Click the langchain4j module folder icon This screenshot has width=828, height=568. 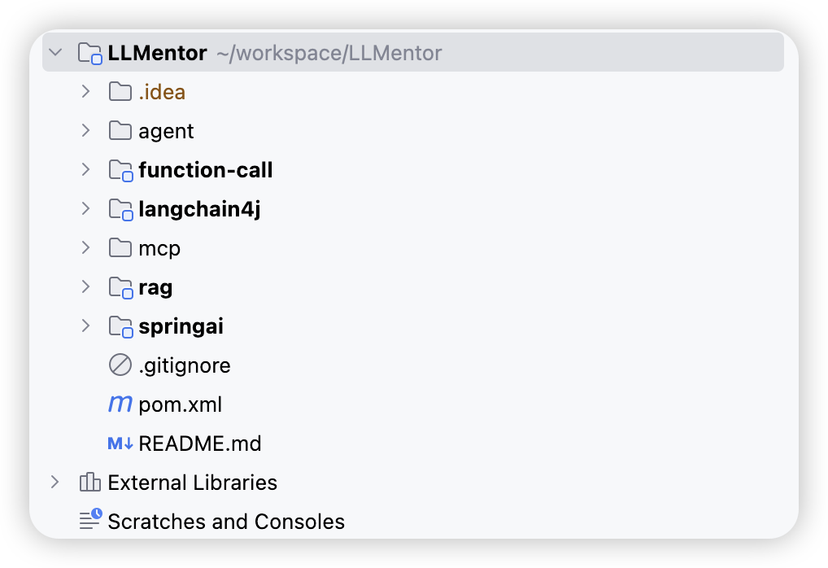click(120, 209)
